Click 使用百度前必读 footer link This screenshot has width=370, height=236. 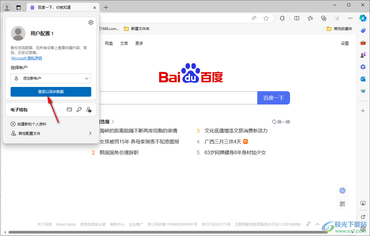coord(93,224)
